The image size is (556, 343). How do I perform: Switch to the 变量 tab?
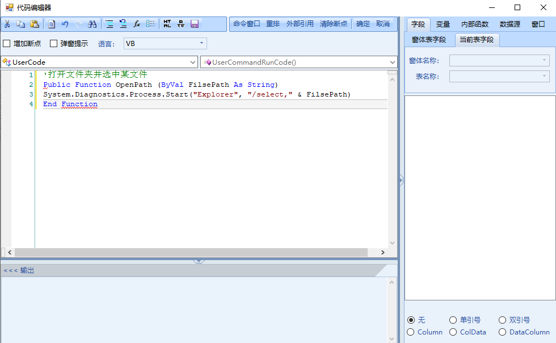click(443, 24)
